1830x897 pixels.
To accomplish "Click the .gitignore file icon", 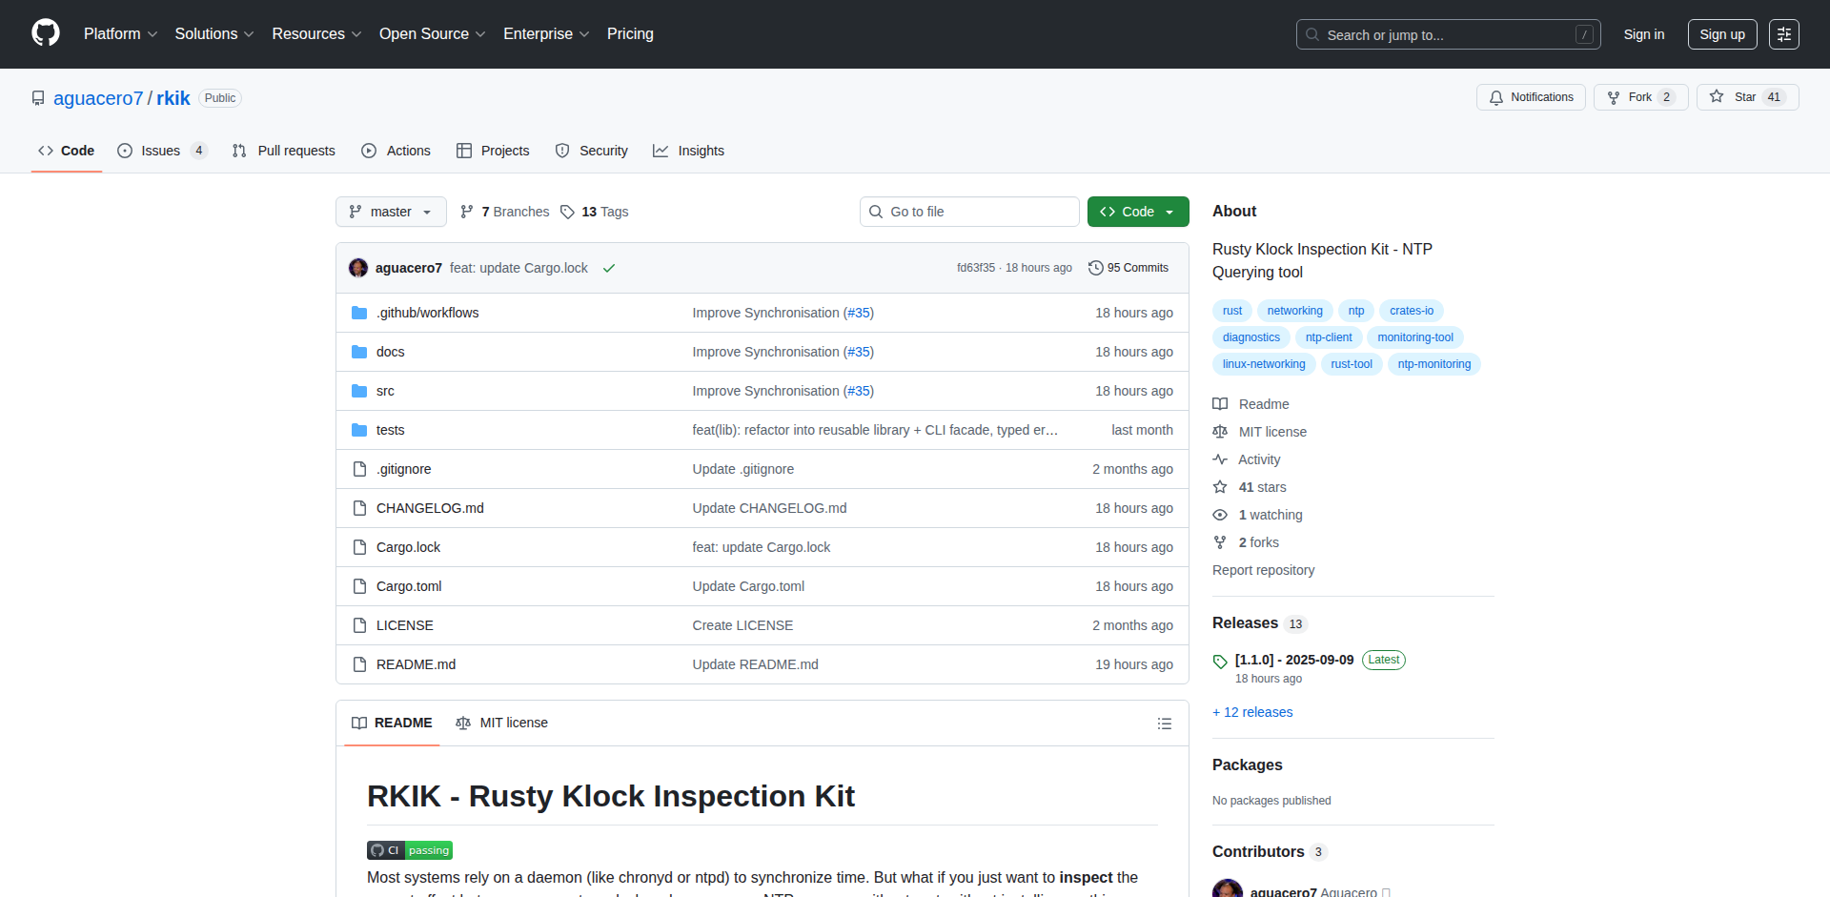I will (x=359, y=469).
